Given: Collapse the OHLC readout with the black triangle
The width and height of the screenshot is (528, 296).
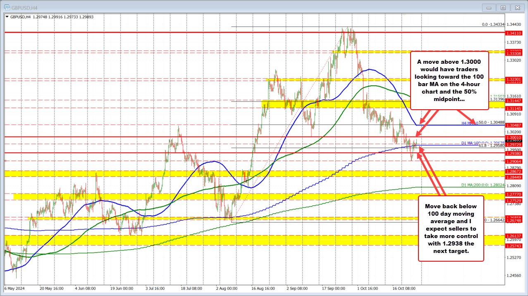Looking at the screenshot, I should tap(7, 17).
